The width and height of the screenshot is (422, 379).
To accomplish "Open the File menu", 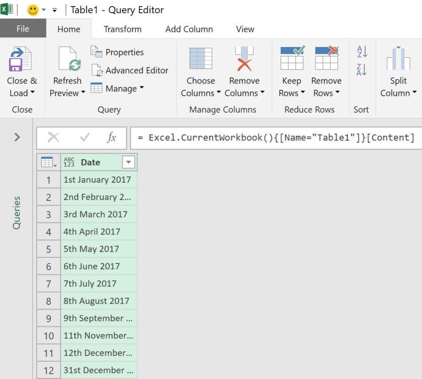I will (x=23, y=29).
